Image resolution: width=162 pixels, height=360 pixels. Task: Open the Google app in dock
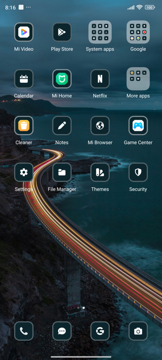point(100,331)
